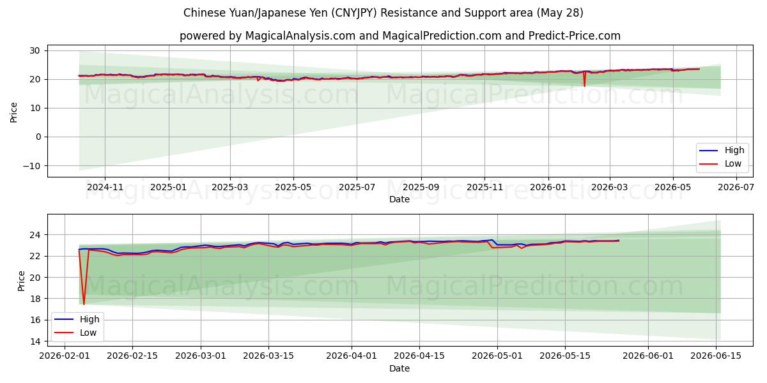This screenshot has height=383, width=767.
Task: Click the '2025-05' x-axis tick label
Action: (293, 187)
